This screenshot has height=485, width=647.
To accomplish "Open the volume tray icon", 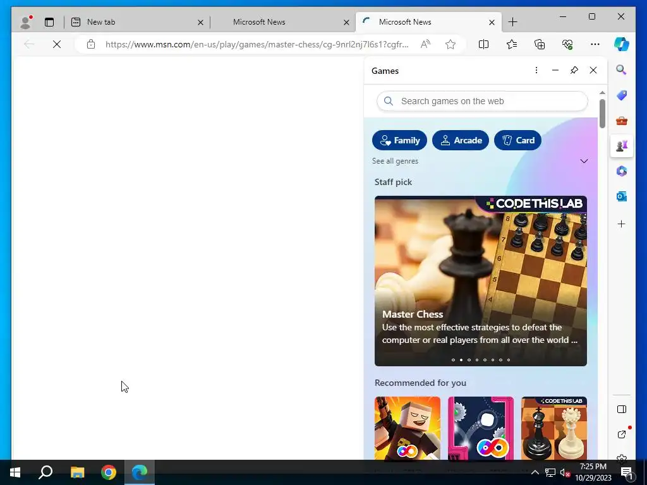I will point(565,472).
